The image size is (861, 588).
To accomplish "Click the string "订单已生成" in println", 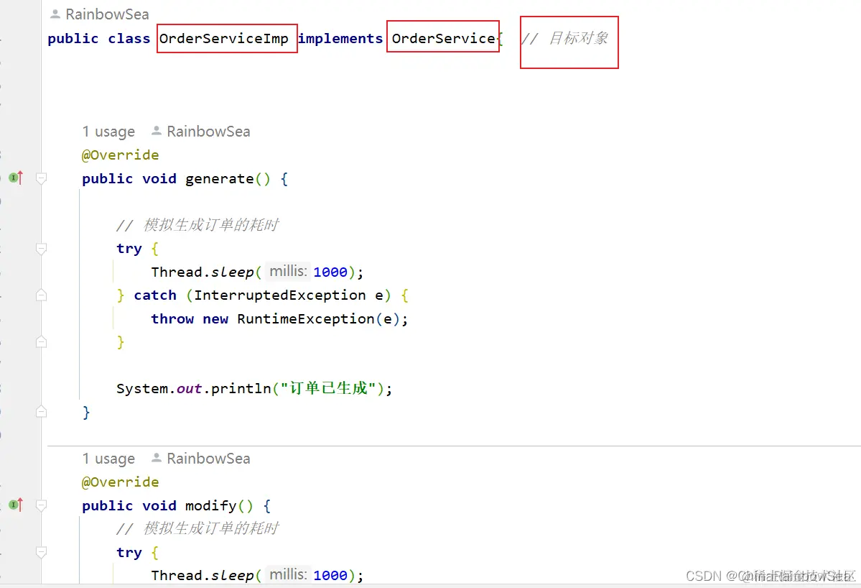I will click(x=328, y=388).
